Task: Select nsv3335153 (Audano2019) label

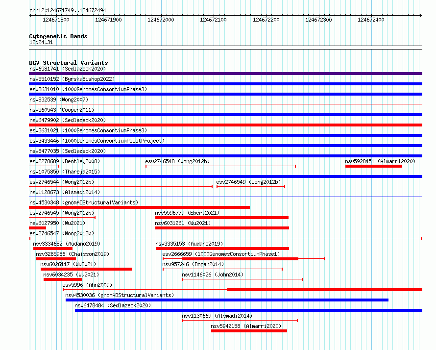Action: coord(189,244)
